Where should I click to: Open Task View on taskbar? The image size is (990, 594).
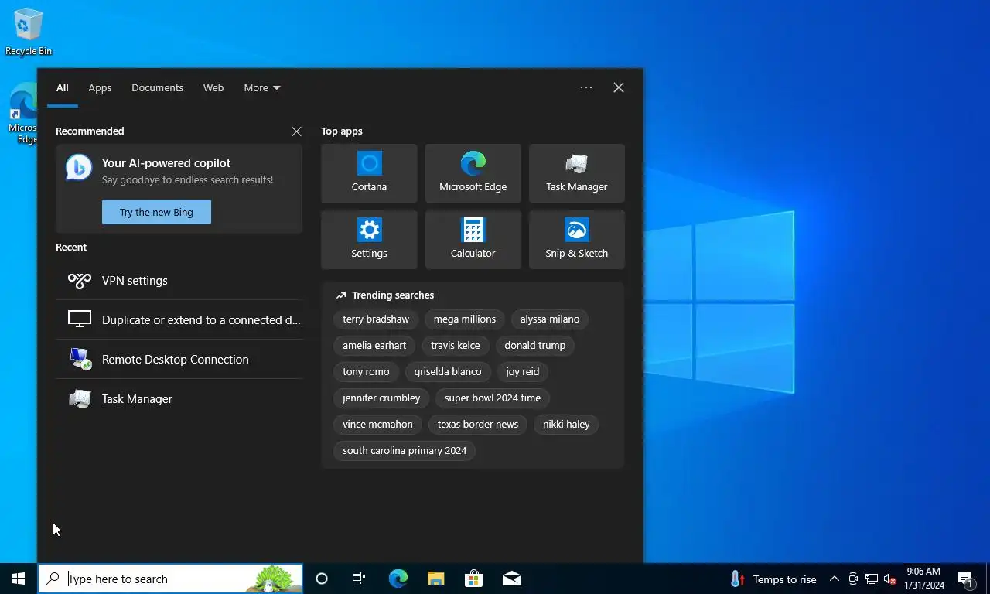pyautogui.click(x=359, y=579)
